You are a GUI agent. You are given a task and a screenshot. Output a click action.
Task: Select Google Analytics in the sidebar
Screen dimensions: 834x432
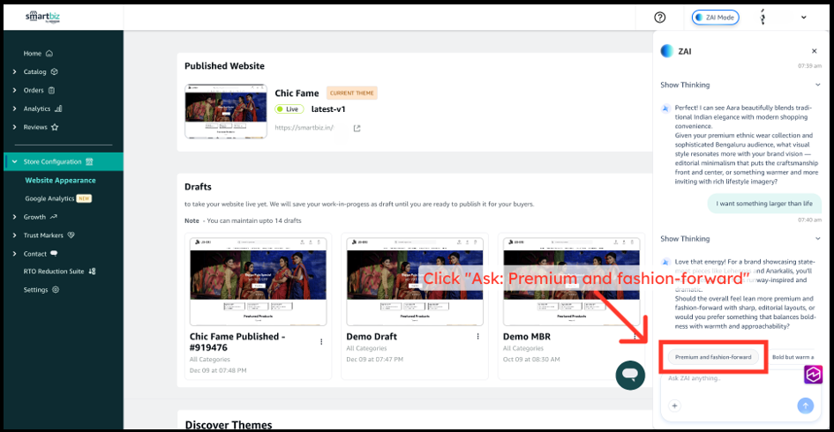tap(49, 198)
